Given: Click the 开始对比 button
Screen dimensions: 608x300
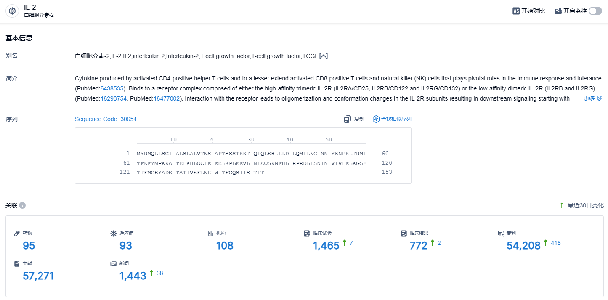Looking at the screenshot, I should (529, 11).
